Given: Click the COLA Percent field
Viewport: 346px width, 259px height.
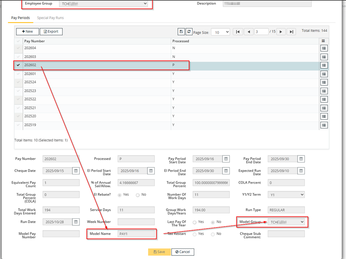Looking at the screenshot, I should [286, 183].
